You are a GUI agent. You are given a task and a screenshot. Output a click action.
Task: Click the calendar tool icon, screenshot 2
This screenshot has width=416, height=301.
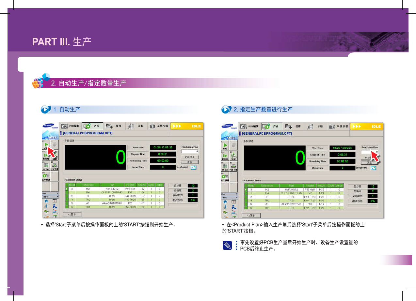click(234, 202)
